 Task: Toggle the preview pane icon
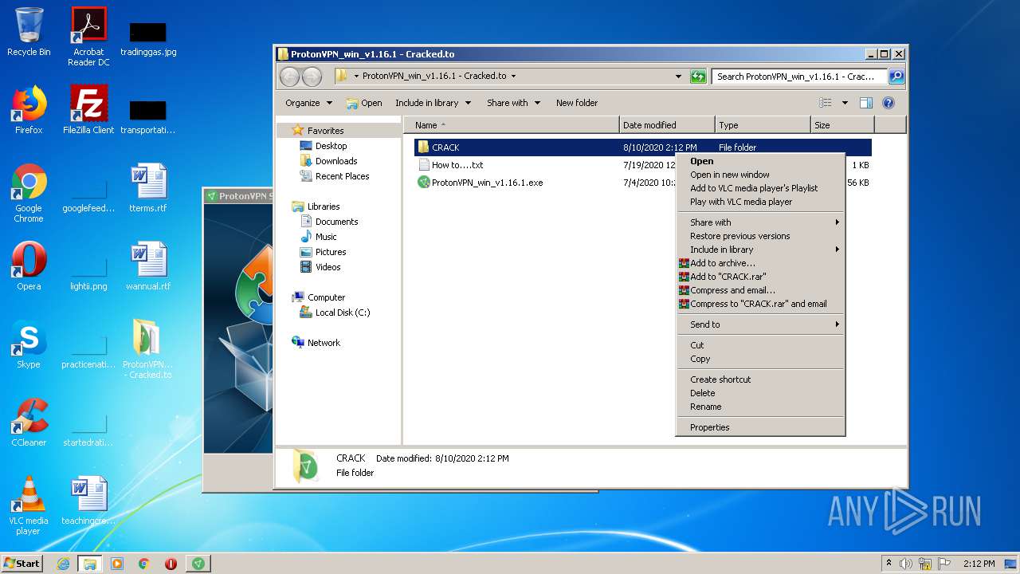866,103
